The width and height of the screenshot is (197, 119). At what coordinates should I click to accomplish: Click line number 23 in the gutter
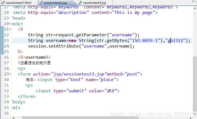coord(6,40)
